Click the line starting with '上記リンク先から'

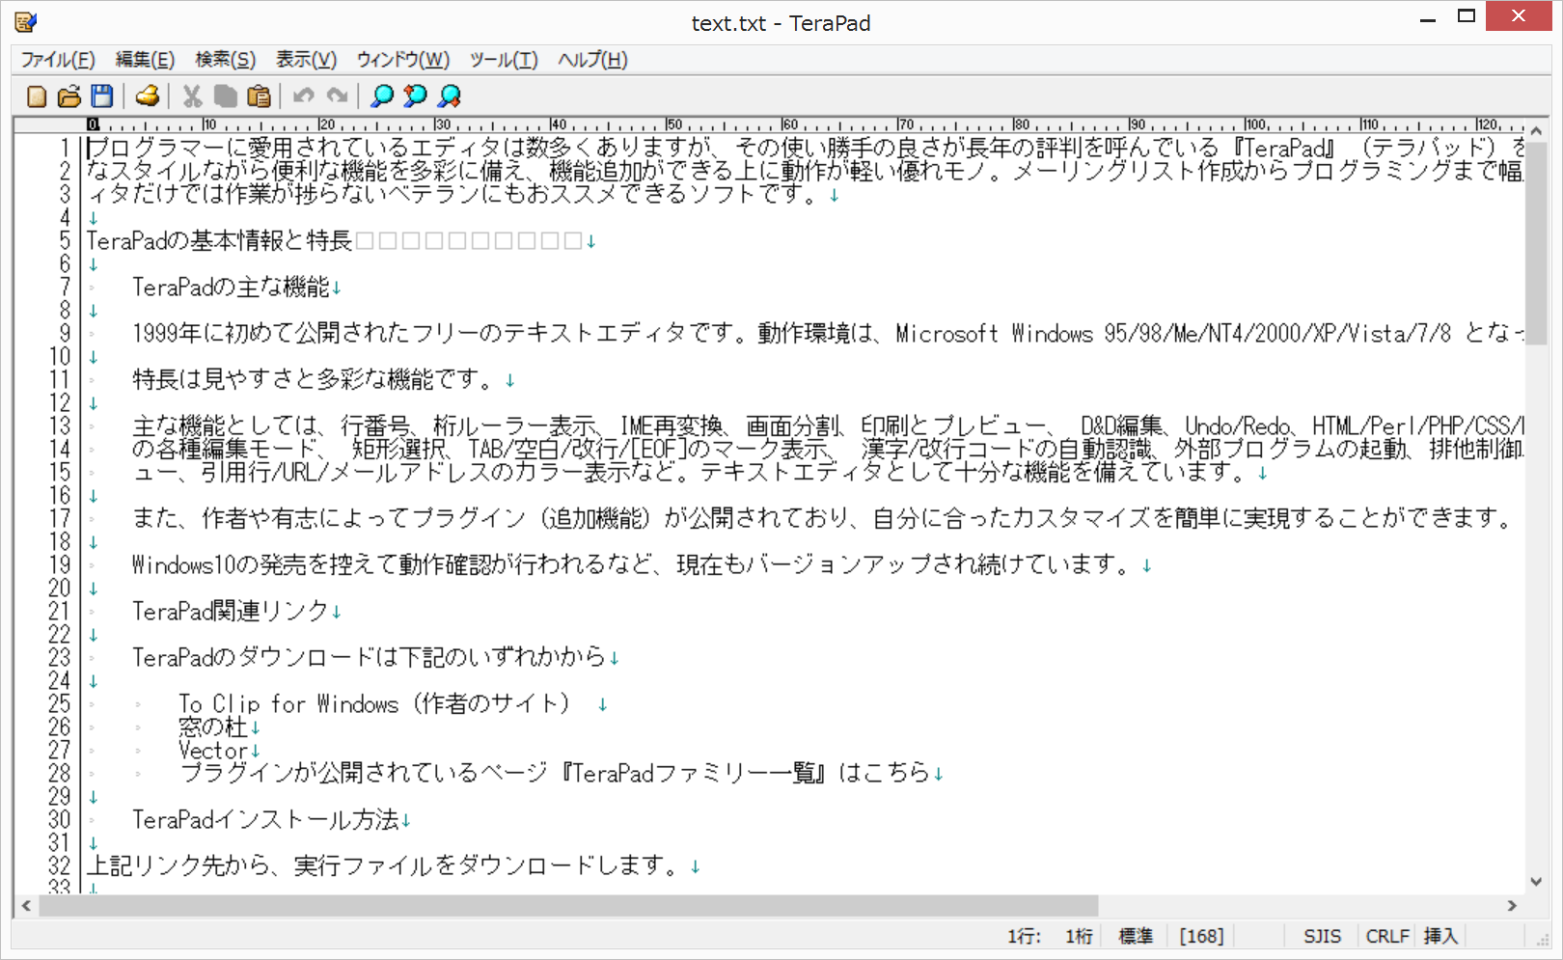click(x=386, y=865)
